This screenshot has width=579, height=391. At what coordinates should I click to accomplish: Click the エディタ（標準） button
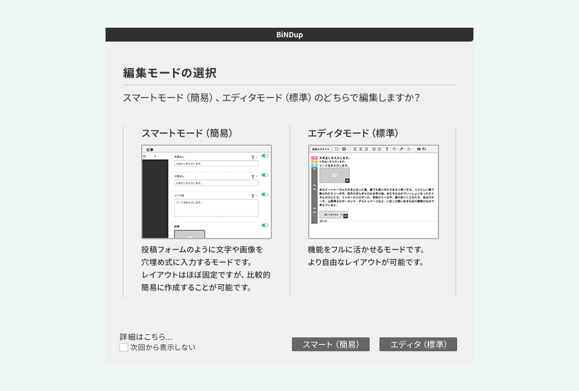(418, 344)
